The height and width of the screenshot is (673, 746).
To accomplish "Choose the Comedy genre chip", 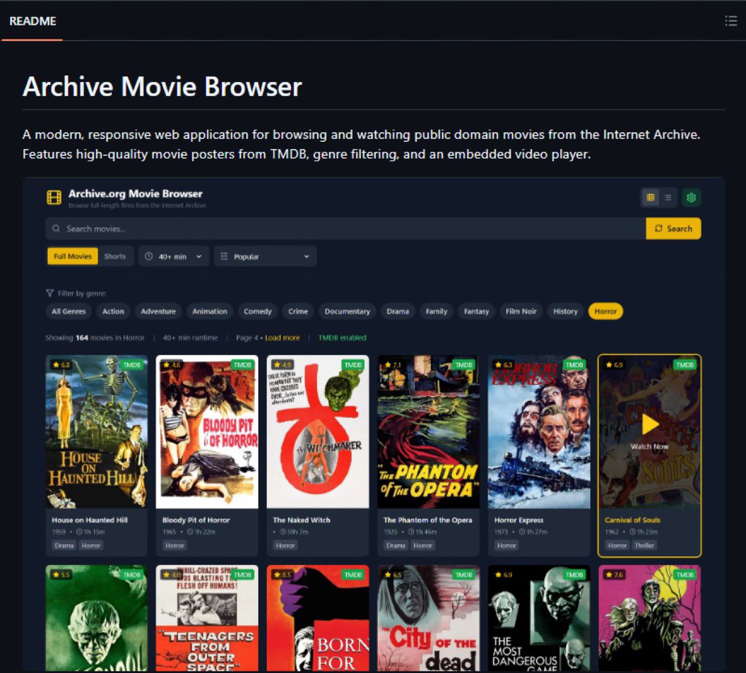I will tap(257, 311).
